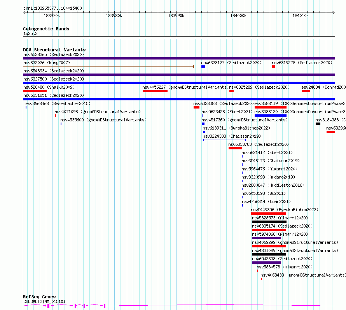Select nsv6139311 (ByrskaBishop2022) label

[x=236, y=128]
